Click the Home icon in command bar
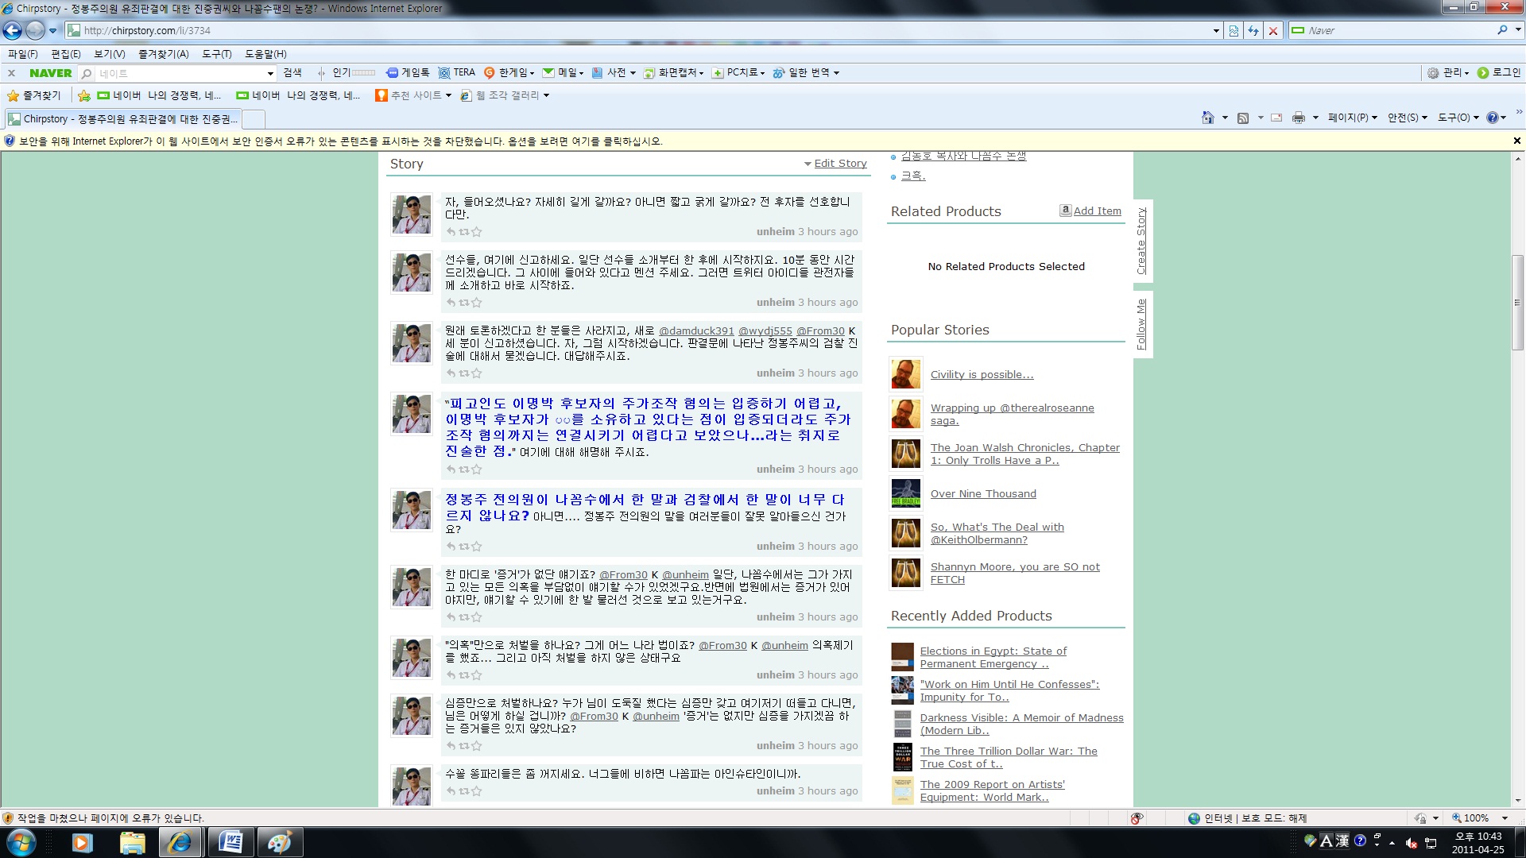Viewport: 1526px width, 858px height. tap(1208, 118)
